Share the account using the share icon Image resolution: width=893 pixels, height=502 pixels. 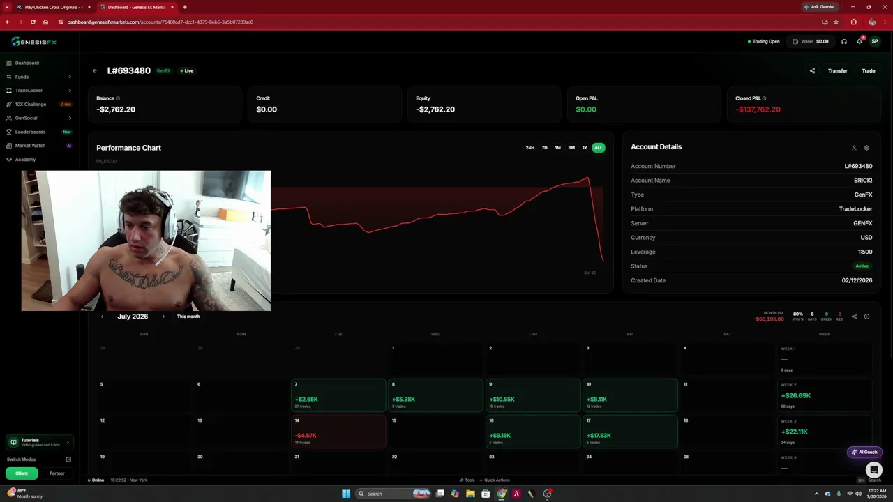coord(812,70)
